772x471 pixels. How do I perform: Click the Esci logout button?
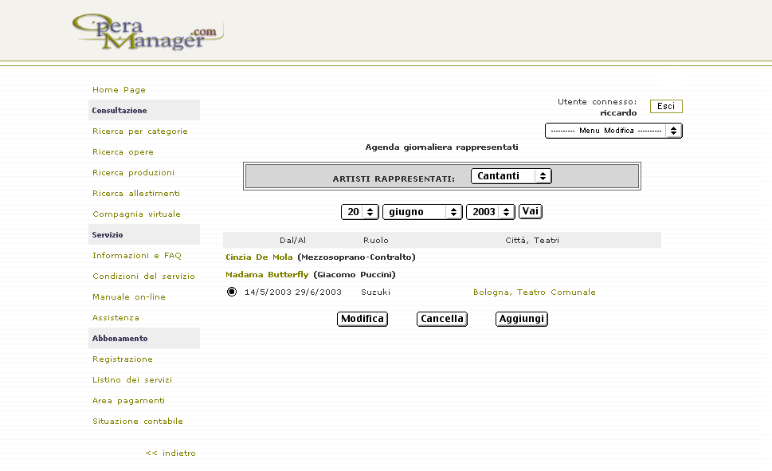point(666,107)
